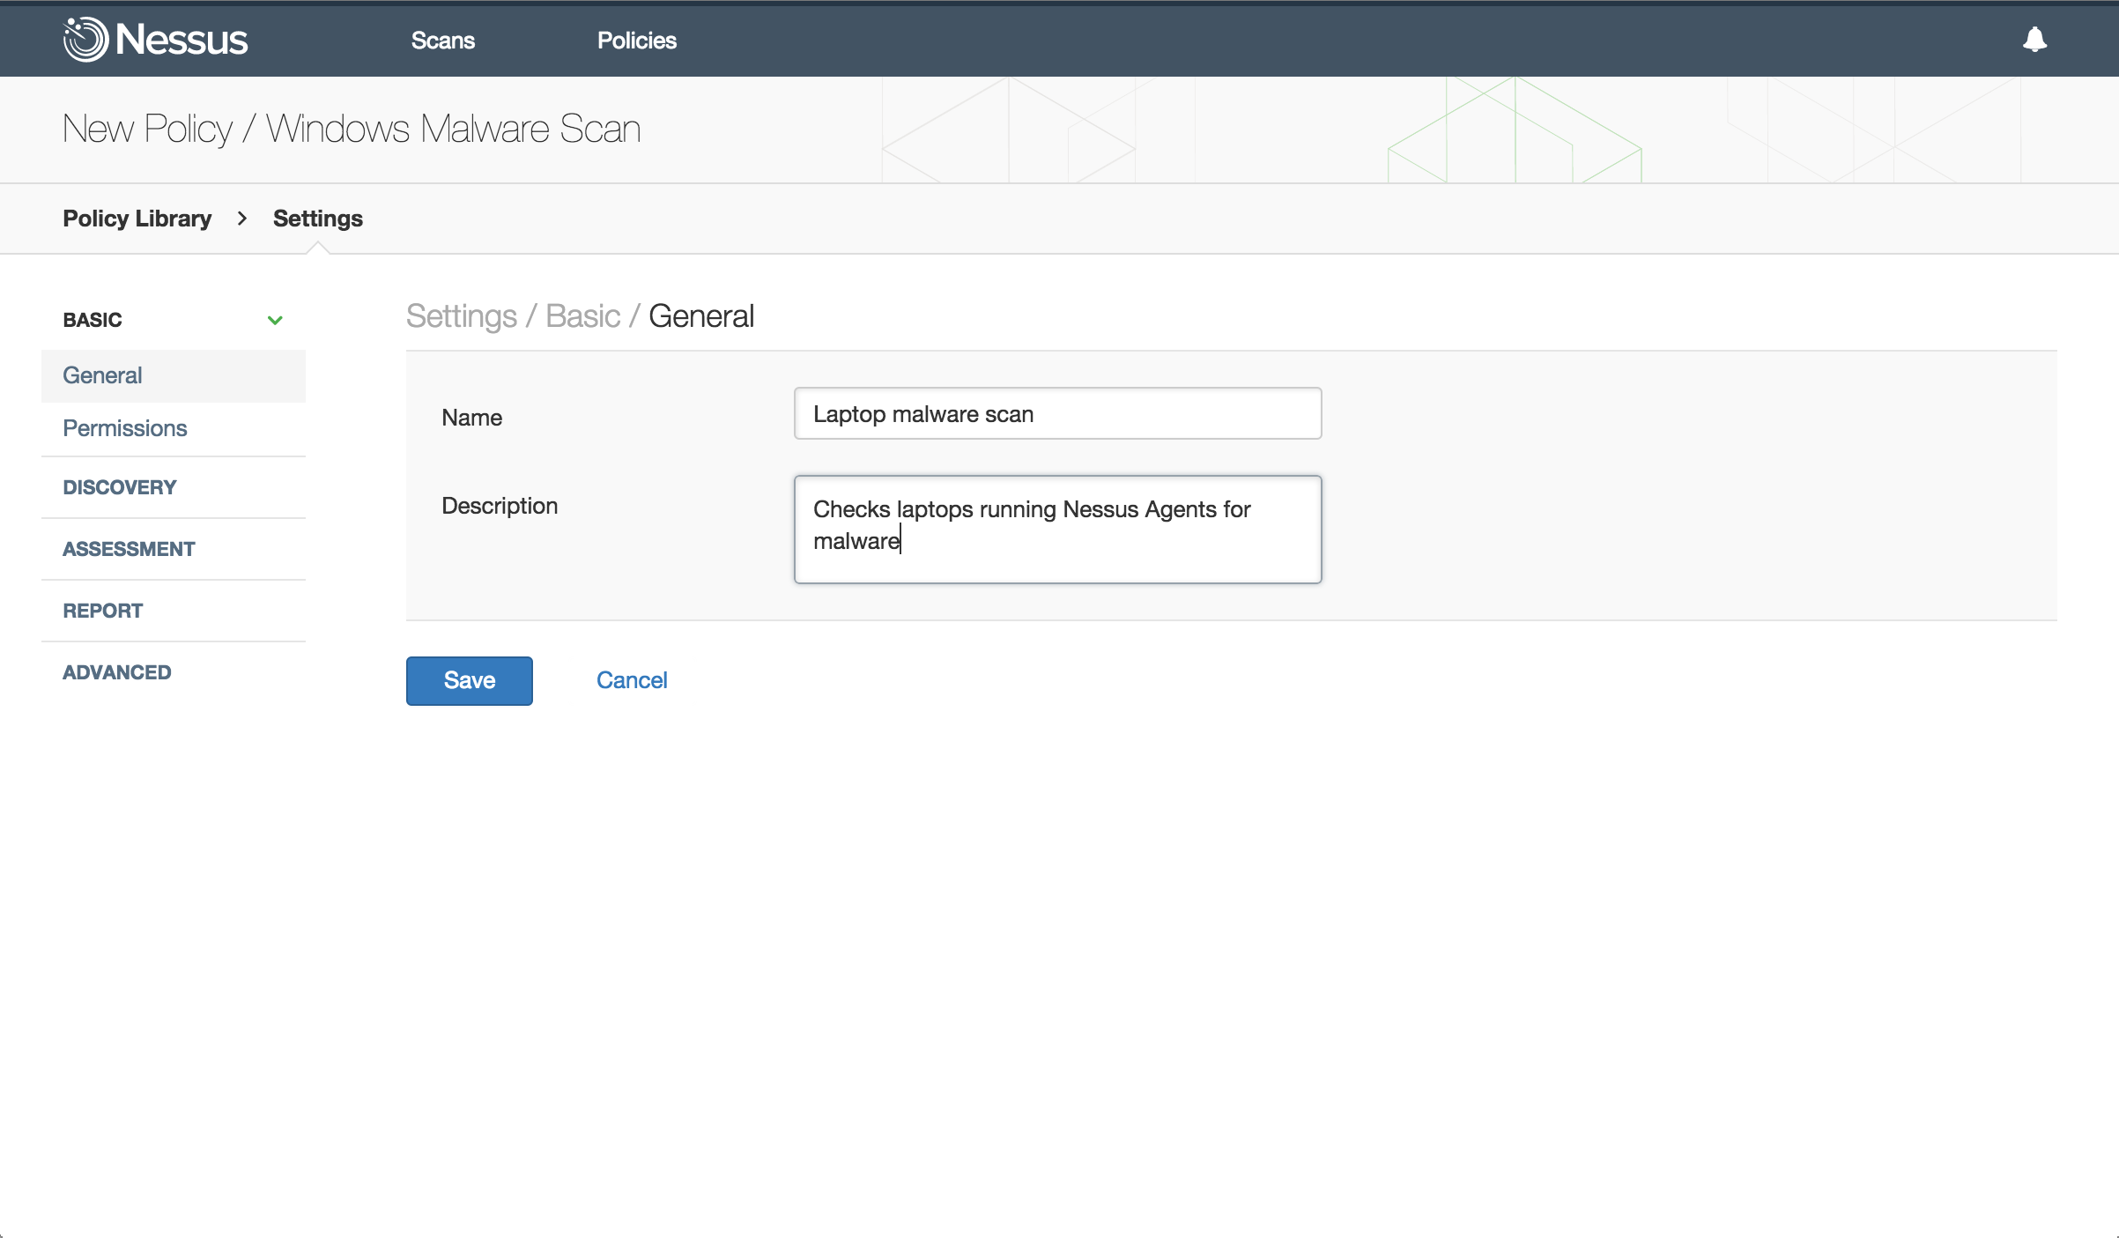Select the Permissions settings tab
Viewport: 2119px width, 1238px height.
(123, 427)
